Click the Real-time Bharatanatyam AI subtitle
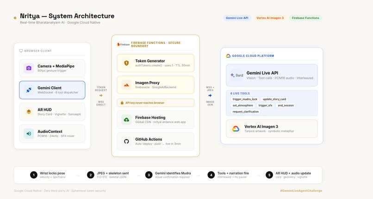This screenshot has width=373, height=199. [60, 23]
